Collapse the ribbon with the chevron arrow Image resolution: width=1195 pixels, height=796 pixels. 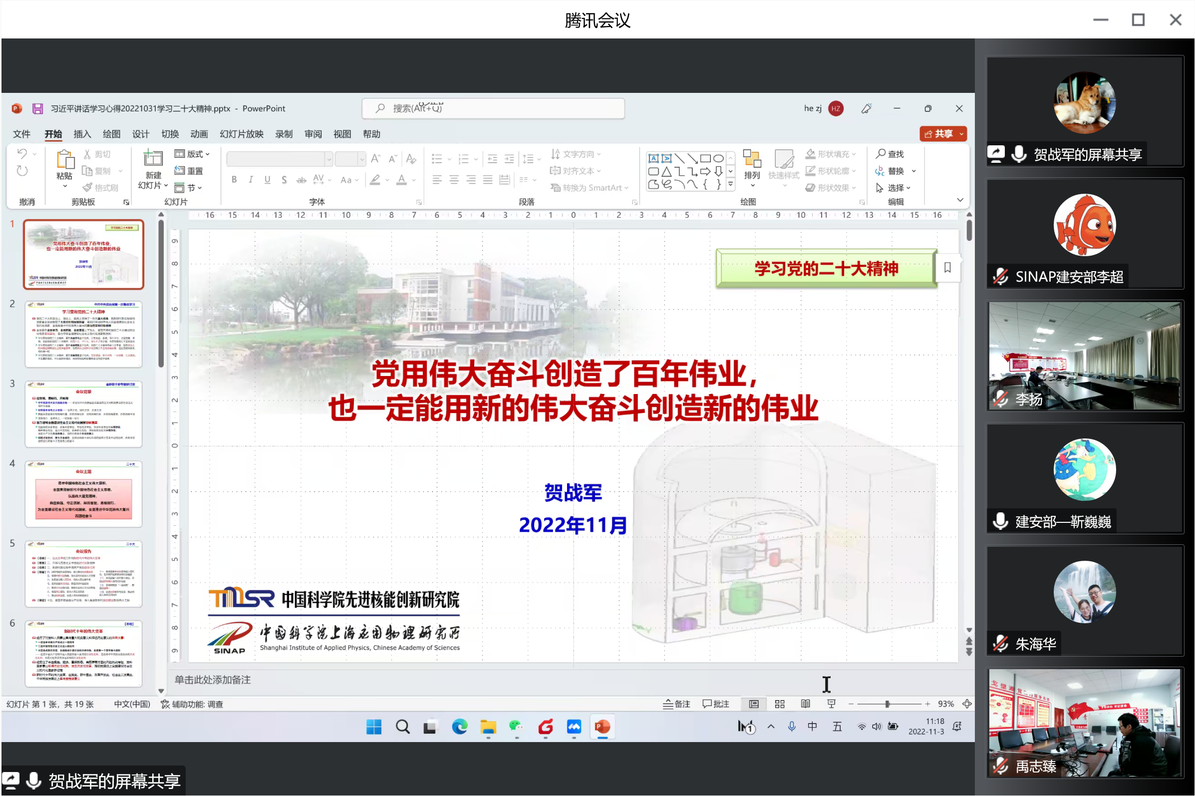pos(960,200)
